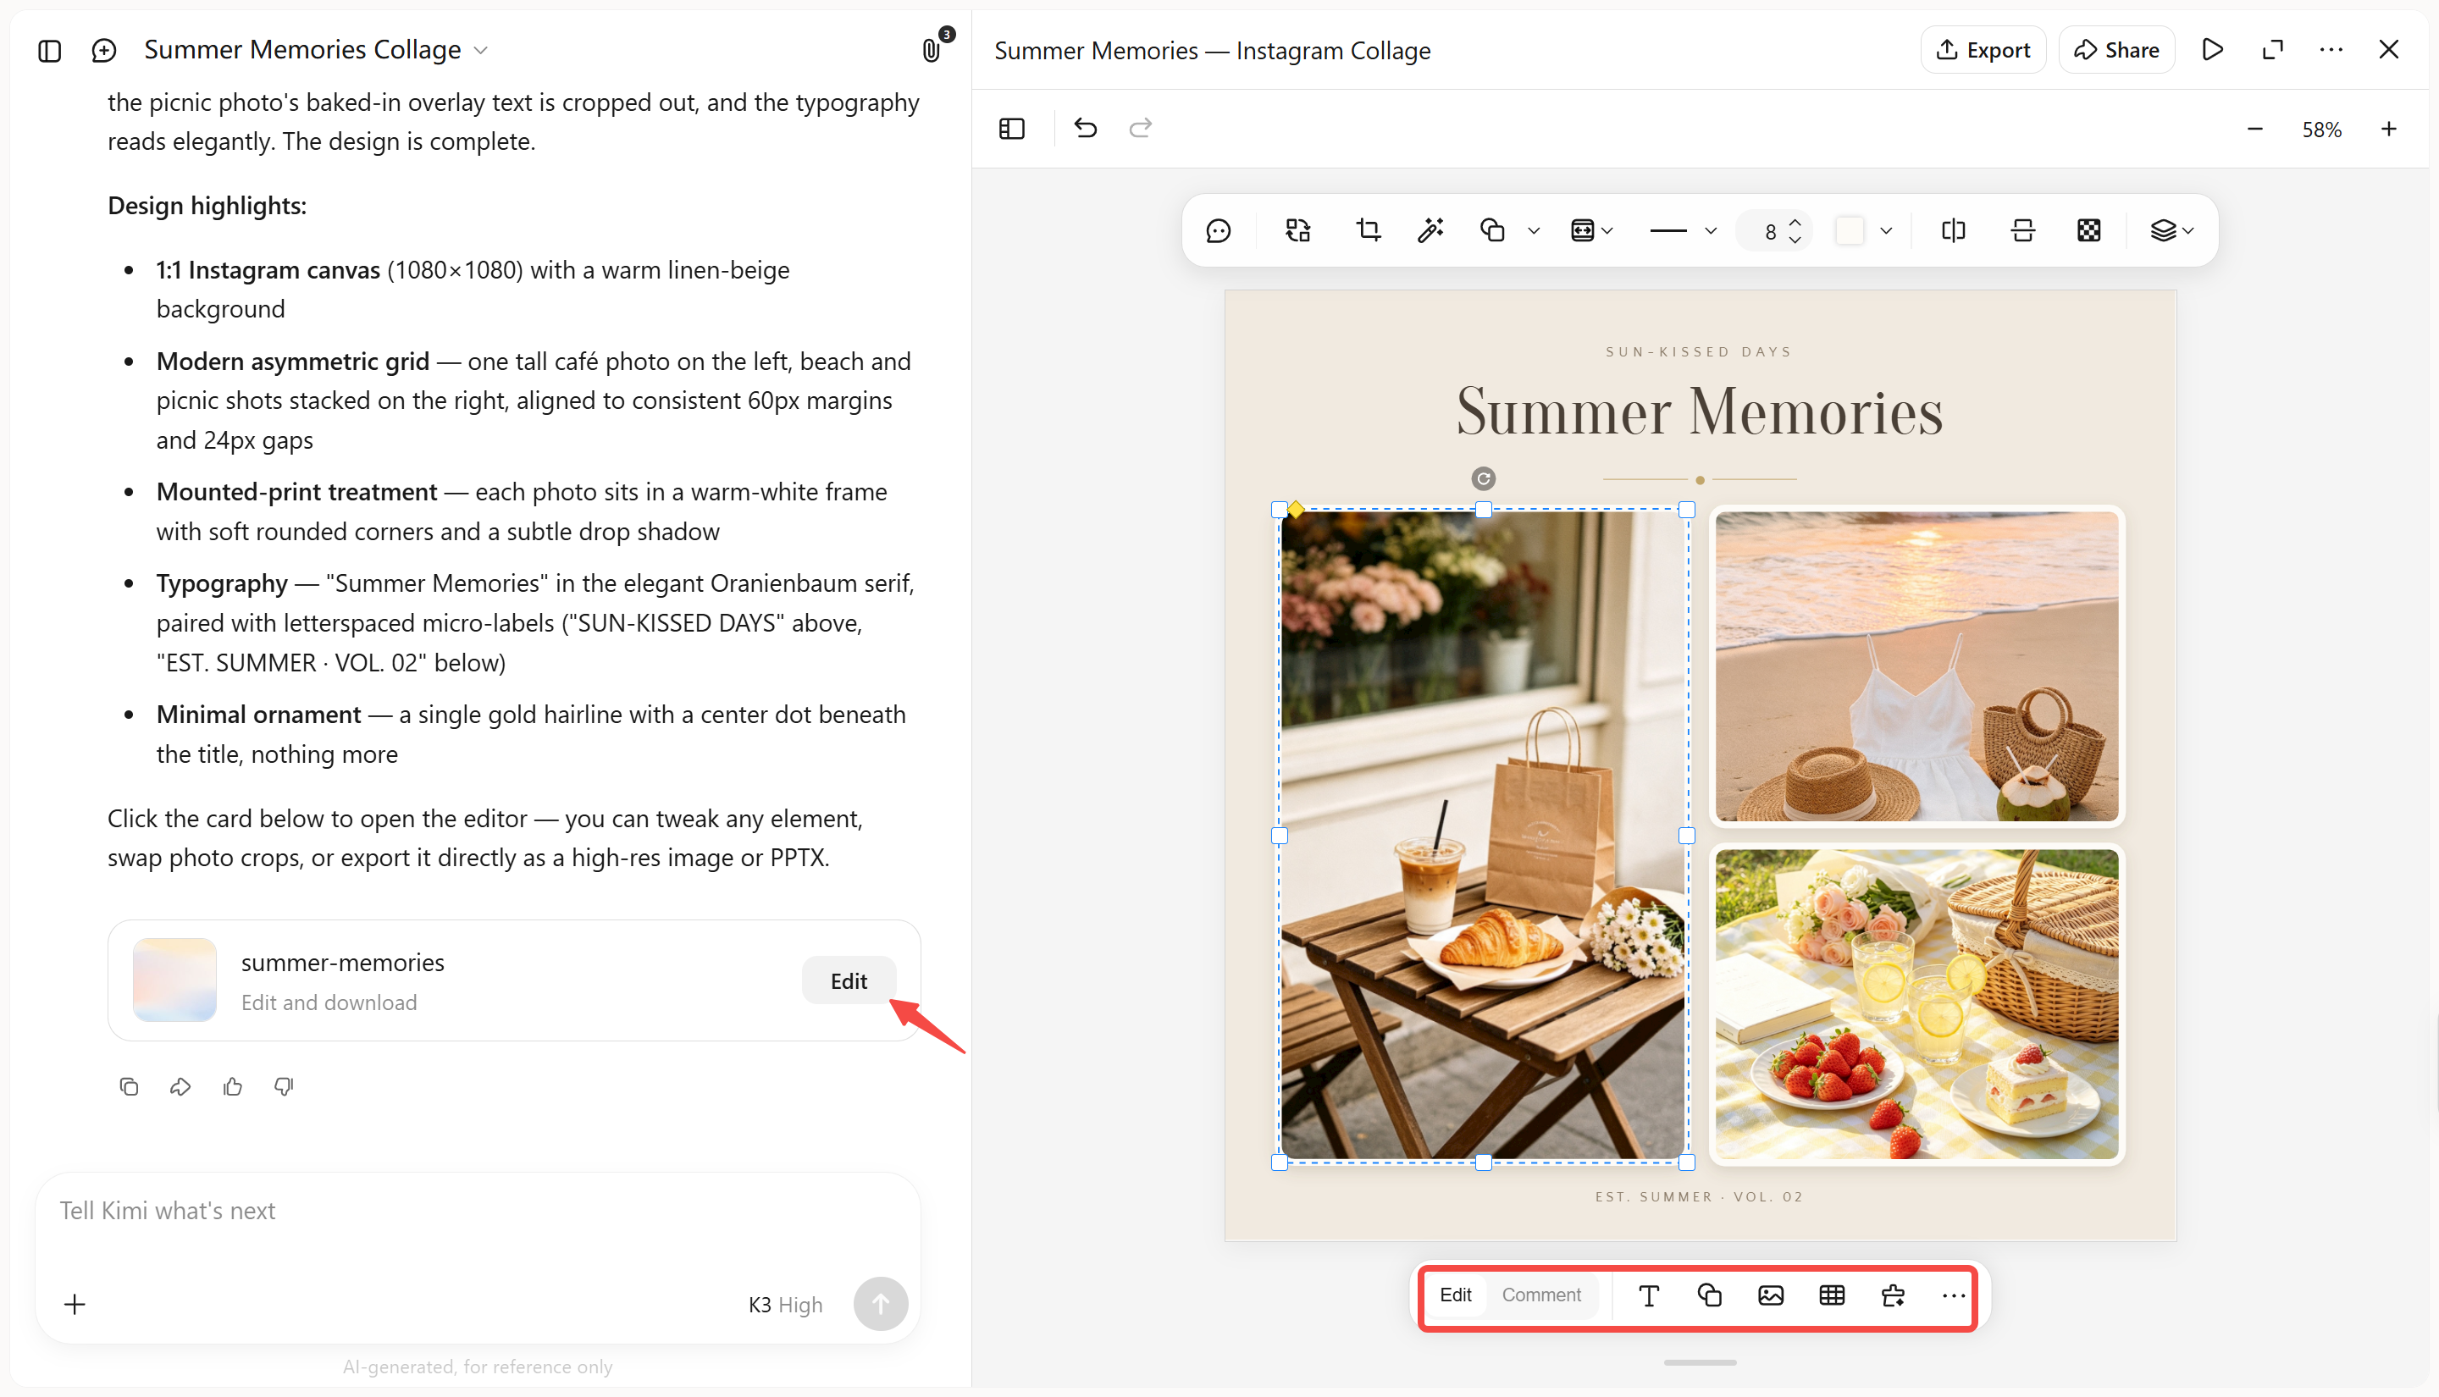Click the insert table icon
Viewport: 2439px width, 1397px height.
1832,1295
